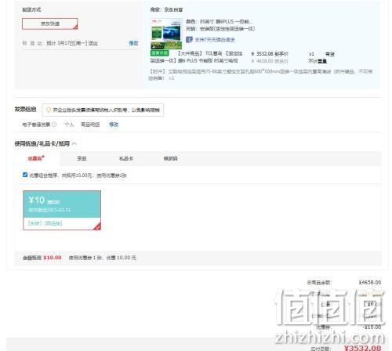Switch to the 礼品卡 tab
The width and height of the screenshot is (392, 351).
tap(126, 158)
